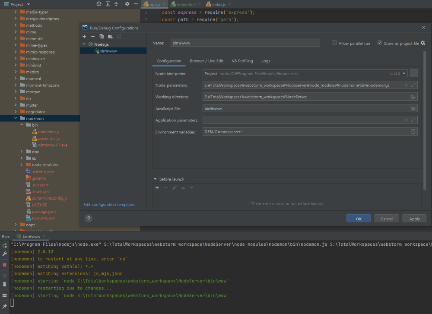The height and width of the screenshot is (314, 432).
Task: Add new configuration with plus icon
Action: (x=84, y=37)
